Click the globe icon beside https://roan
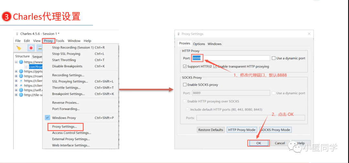349x163 pixels. coord(21,76)
